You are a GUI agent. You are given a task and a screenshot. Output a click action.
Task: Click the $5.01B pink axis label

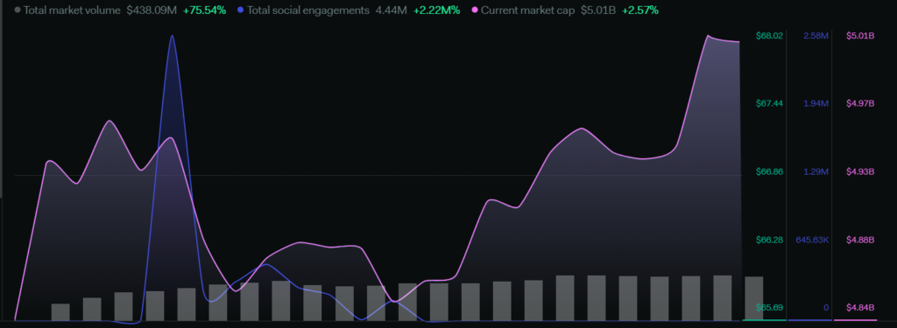coord(860,36)
